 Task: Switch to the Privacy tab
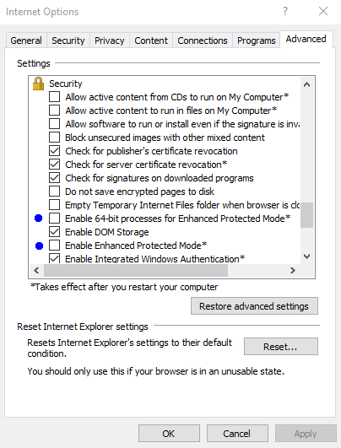[x=110, y=40]
